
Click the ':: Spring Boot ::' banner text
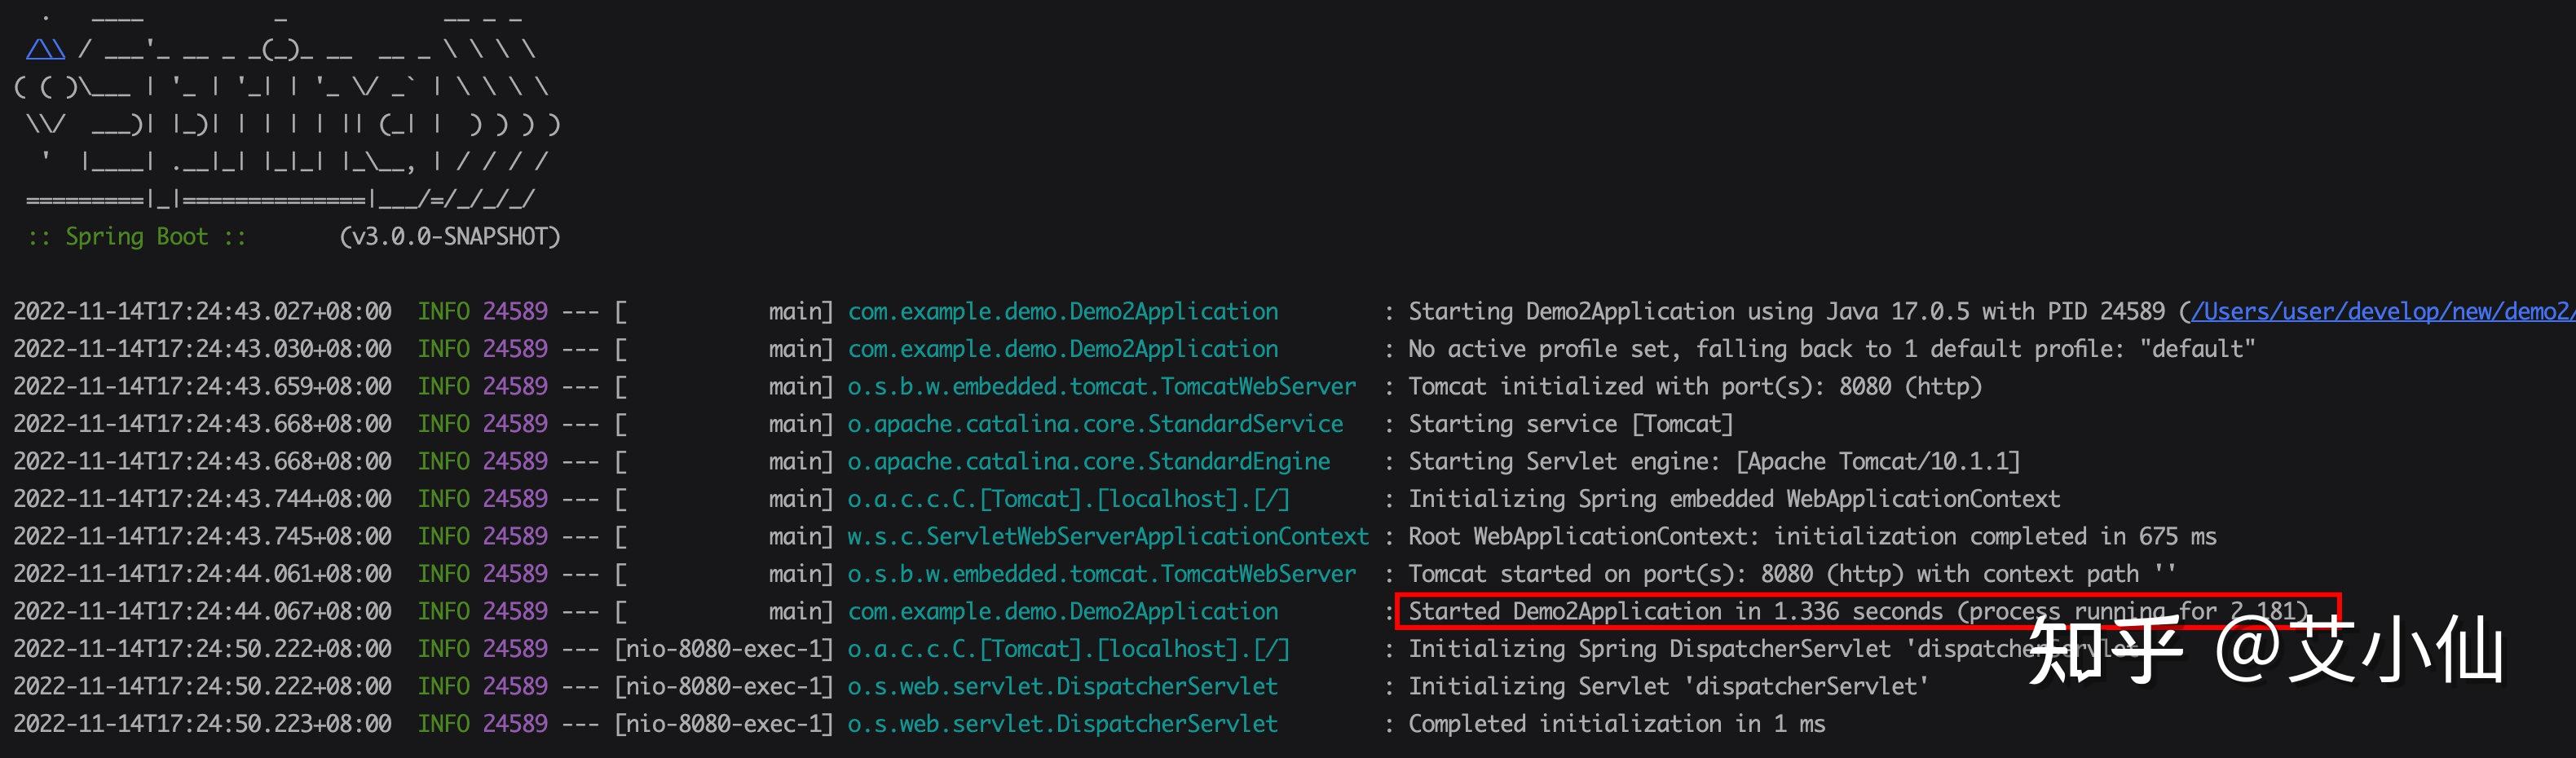tap(138, 237)
